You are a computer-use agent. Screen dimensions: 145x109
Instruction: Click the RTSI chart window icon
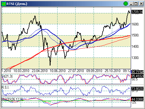tap(4, 4)
